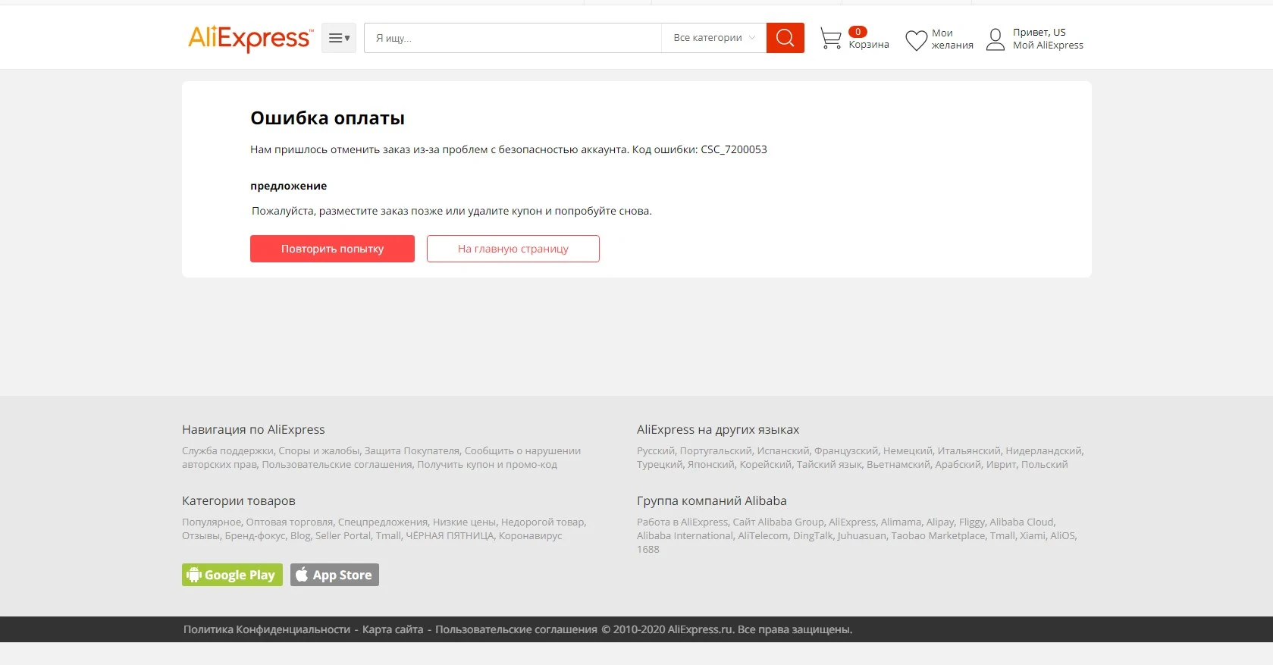Click 'Сайт Alibaba Group' link
The width and height of the screenshot is (1273, 665).
click(778, 522)
